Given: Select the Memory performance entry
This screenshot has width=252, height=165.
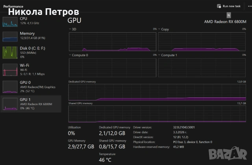Looking at the screenshot, I should 31,37.
